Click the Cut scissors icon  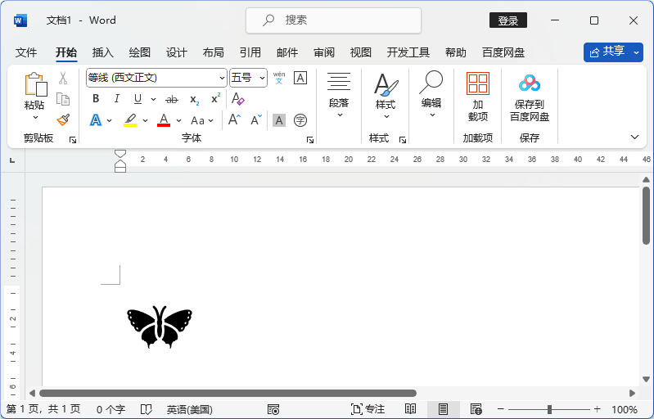(x=63, y=78)
